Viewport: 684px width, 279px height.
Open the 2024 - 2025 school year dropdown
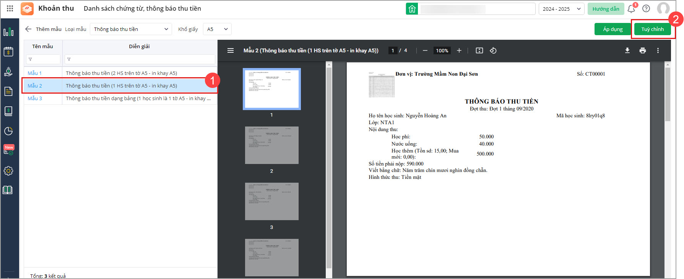pos(561,9)
